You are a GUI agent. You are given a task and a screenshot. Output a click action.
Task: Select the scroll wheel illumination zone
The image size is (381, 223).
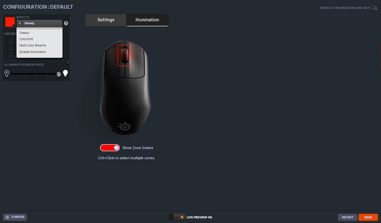(125, 55)
